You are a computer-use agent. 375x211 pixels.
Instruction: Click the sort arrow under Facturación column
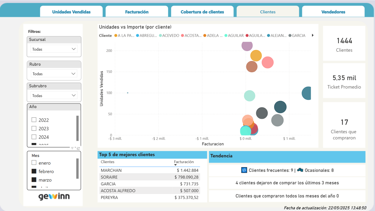(x=176, y=165)
